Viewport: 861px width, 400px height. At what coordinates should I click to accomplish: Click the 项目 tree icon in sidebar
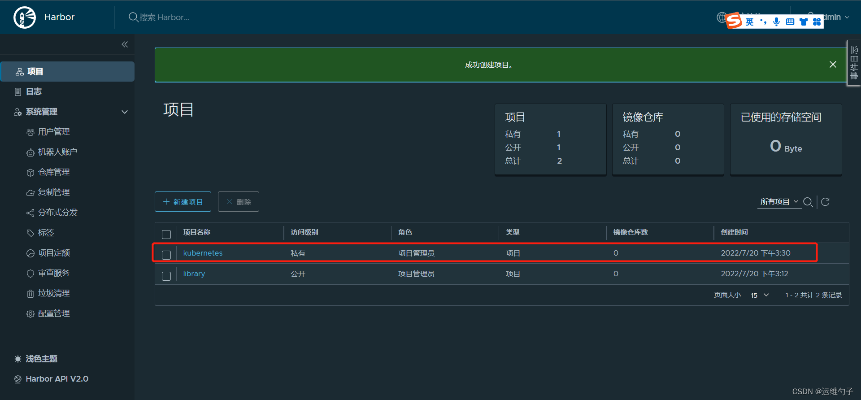click(x=20, y=72)
